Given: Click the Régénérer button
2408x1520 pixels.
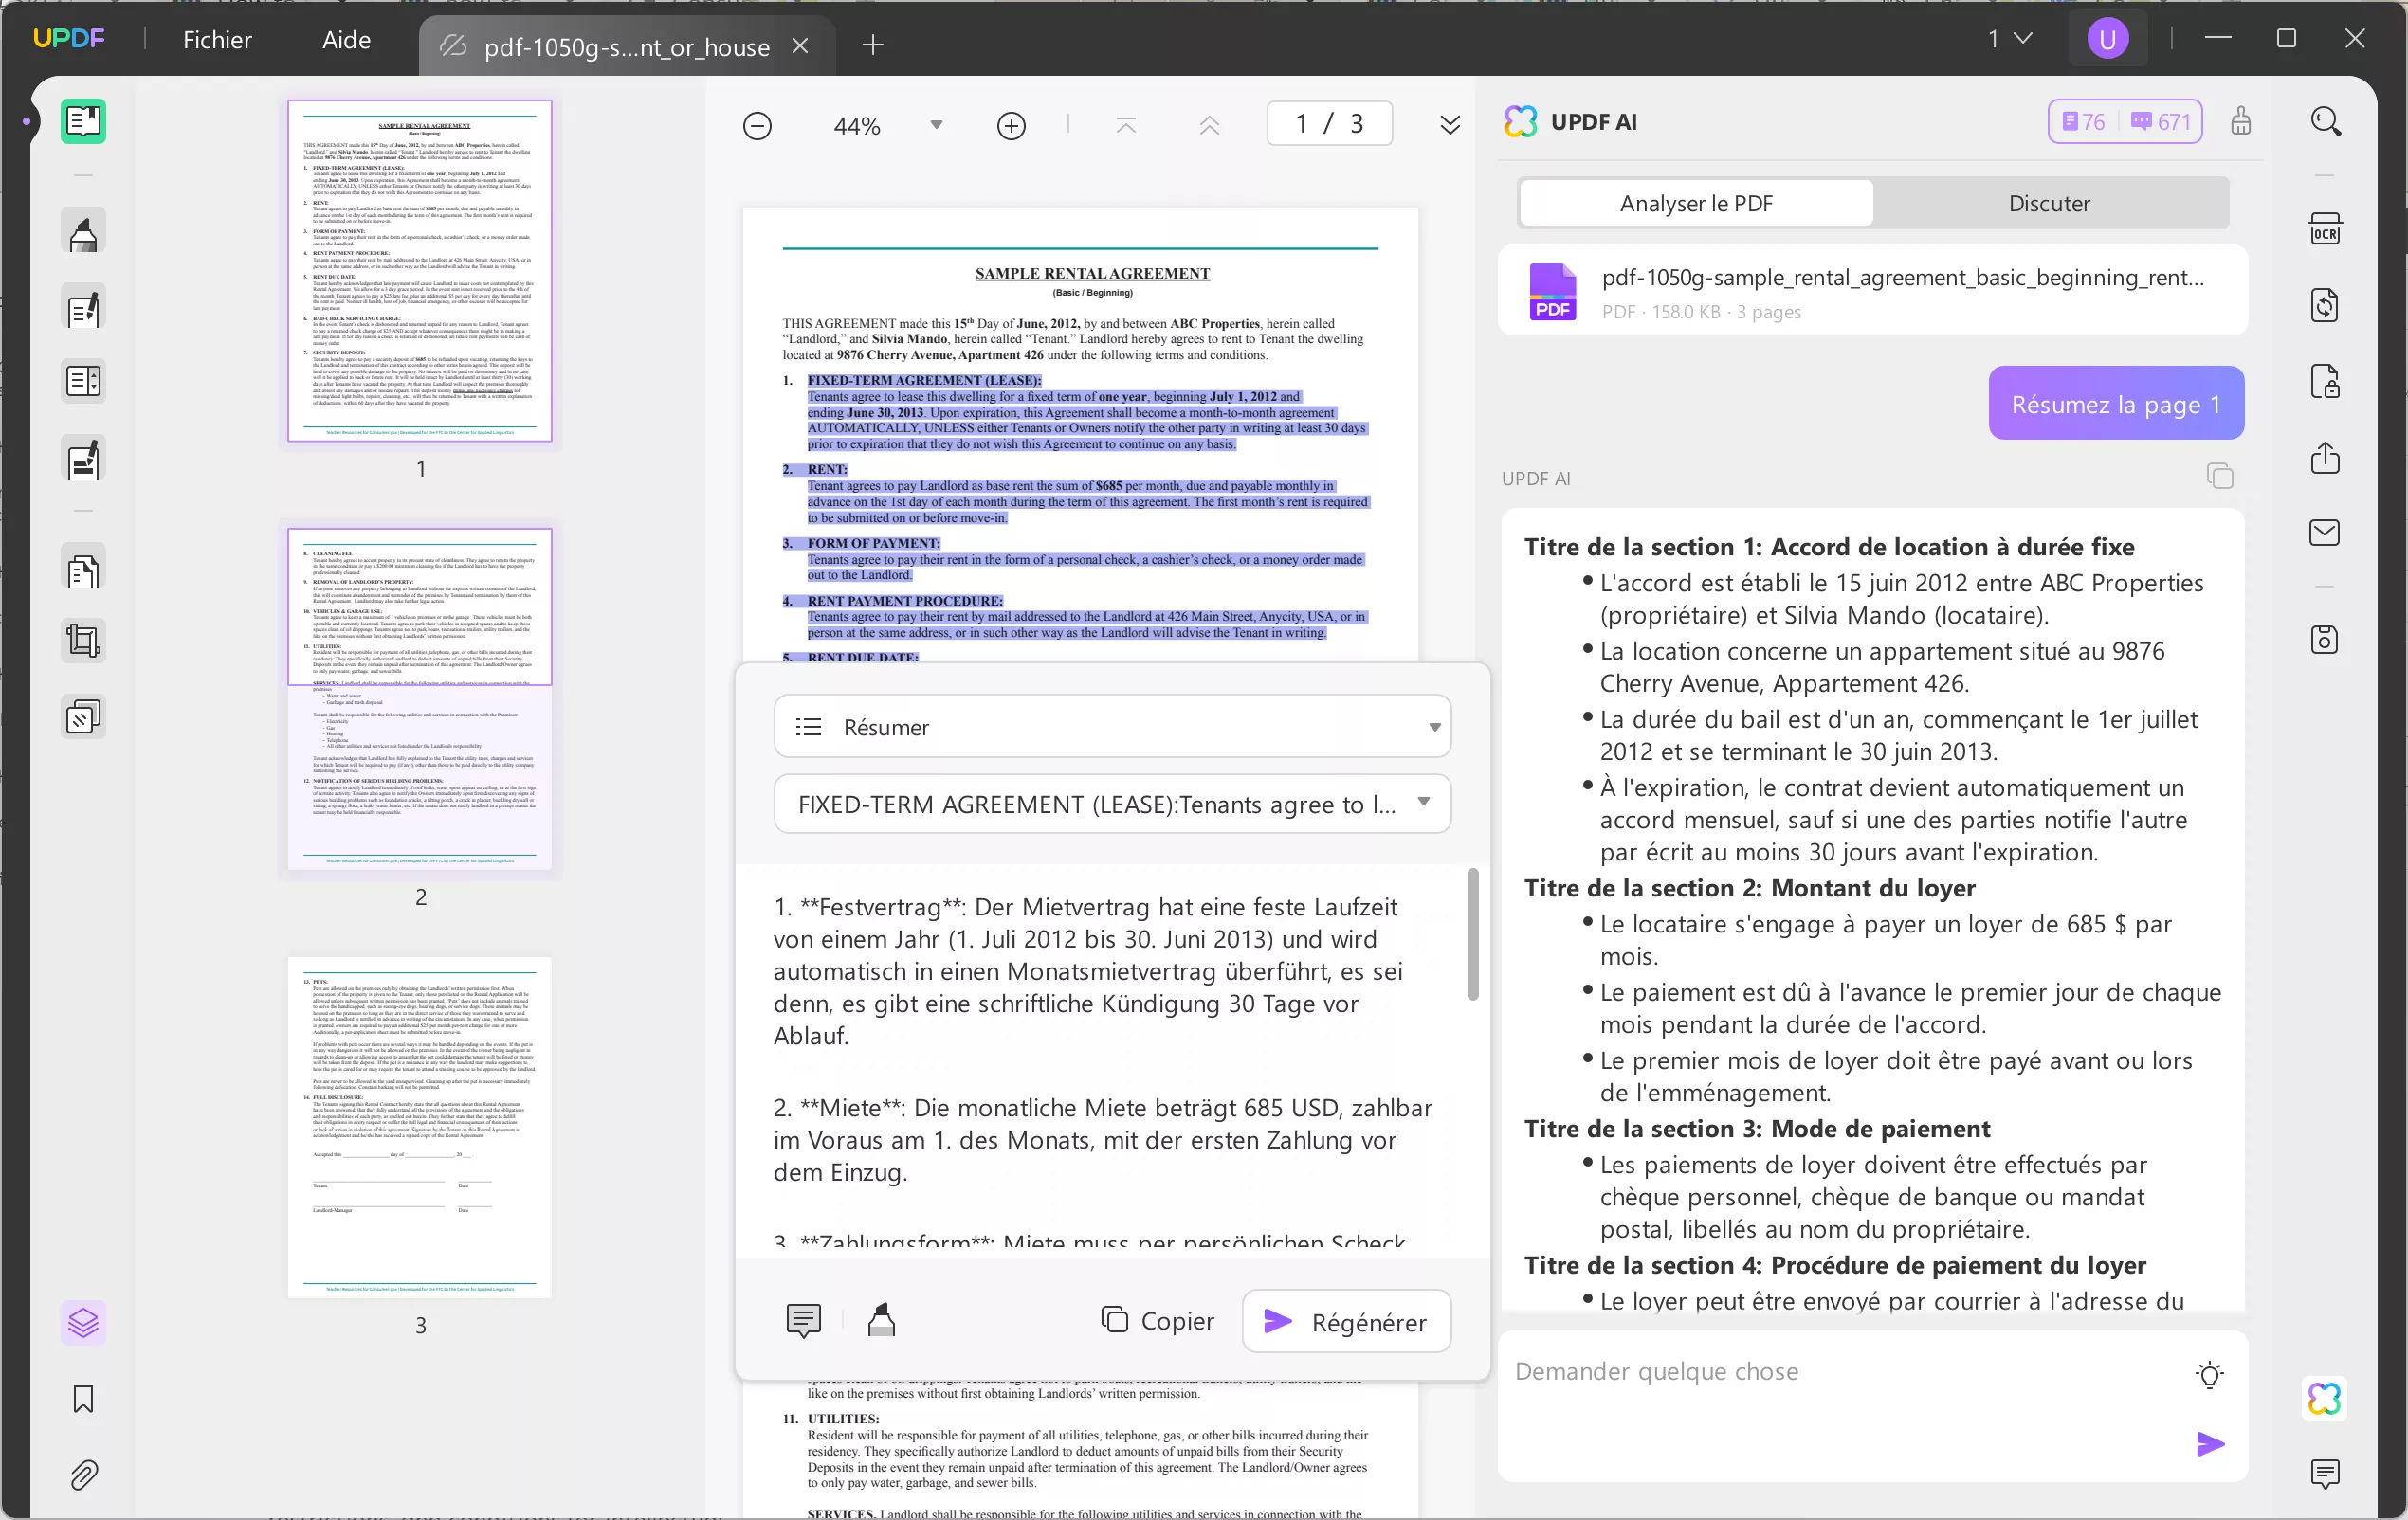Looking at the screenshot, I should (x=1346, y=1320).
